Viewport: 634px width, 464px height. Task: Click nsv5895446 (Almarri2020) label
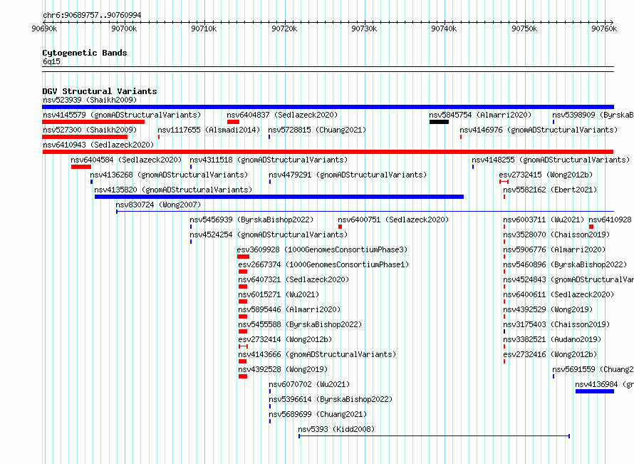(x=289, y=309)
